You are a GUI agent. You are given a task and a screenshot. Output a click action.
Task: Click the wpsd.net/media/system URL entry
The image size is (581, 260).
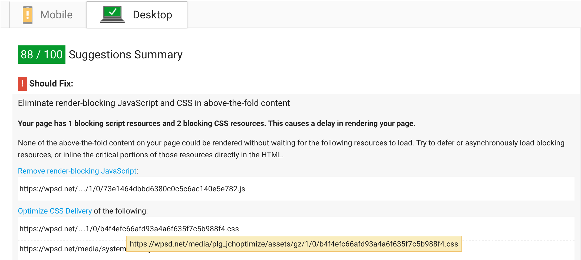tap(72, 249)
